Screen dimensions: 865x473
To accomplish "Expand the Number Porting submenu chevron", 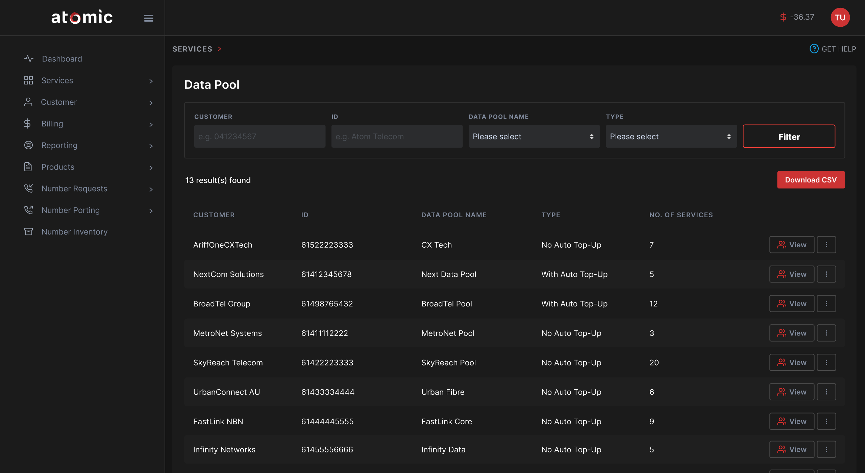I will (x=151, y=211).
